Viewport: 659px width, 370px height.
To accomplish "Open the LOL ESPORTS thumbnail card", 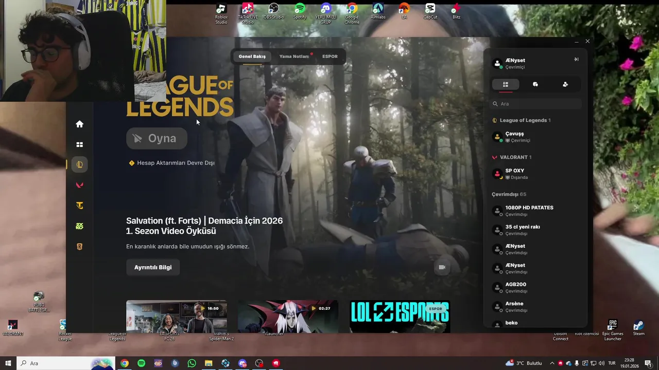I will (x=400, y=317).
